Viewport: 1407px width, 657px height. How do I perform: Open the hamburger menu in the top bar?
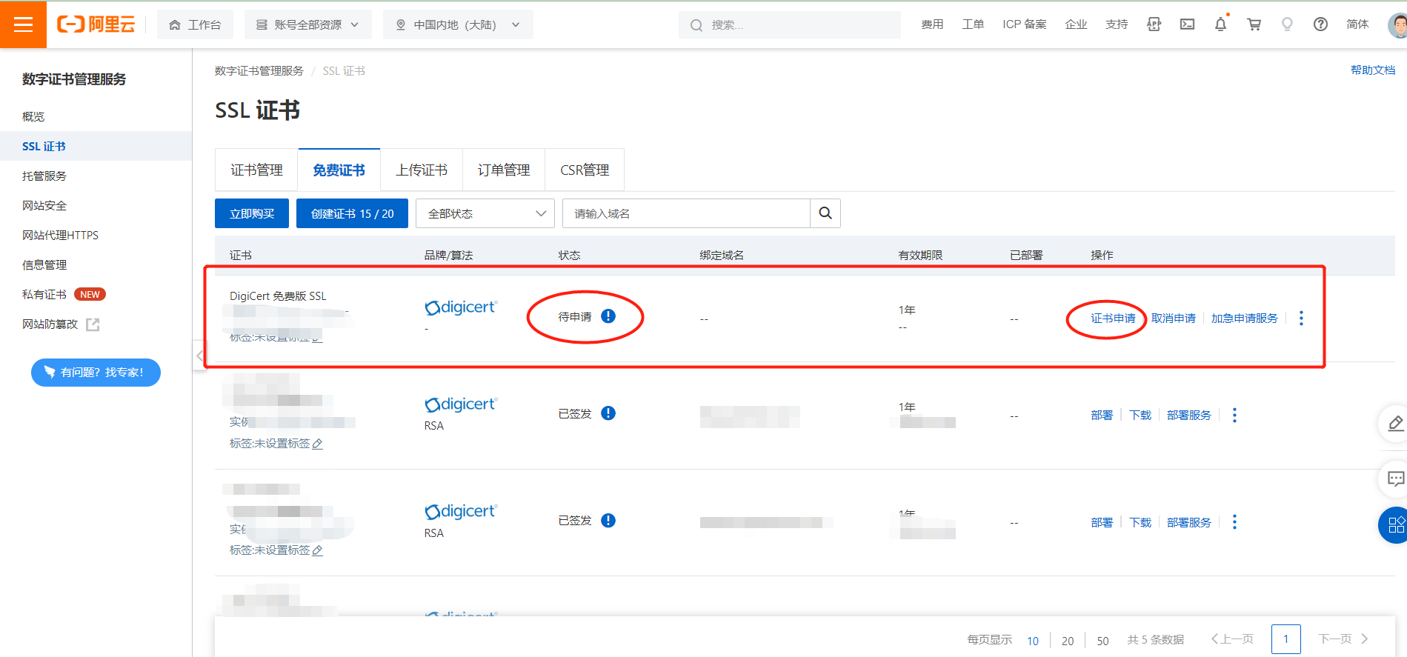coord(23,24)
